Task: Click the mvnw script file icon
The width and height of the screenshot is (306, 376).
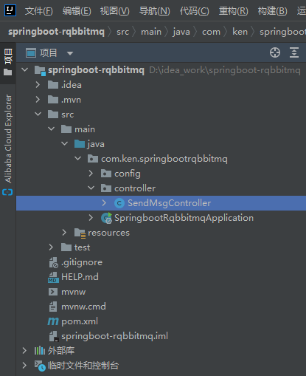Action: 53,292
